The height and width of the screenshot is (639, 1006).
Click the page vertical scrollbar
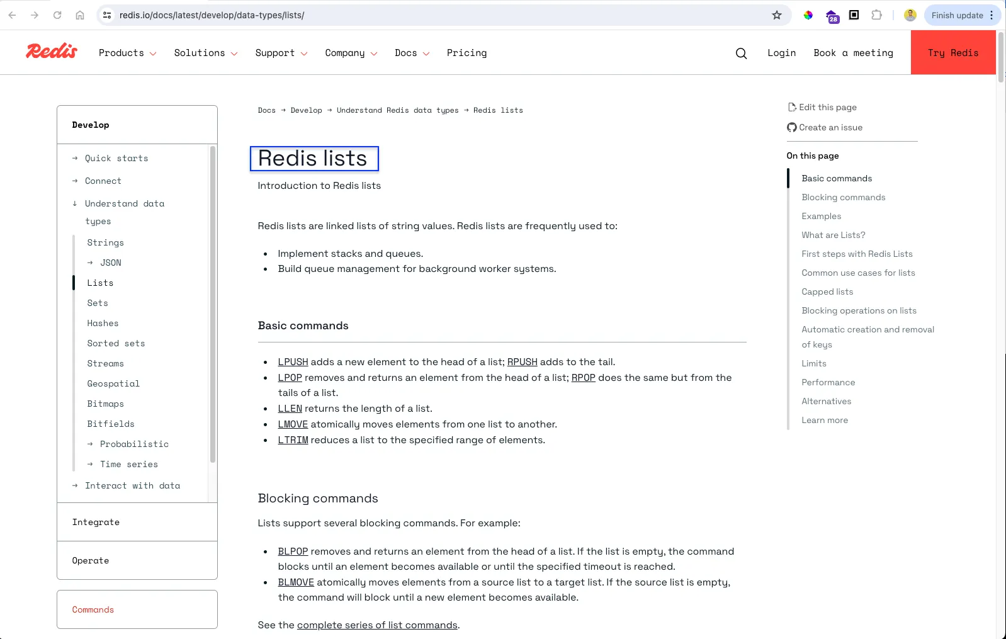(x=1001, y=57)
